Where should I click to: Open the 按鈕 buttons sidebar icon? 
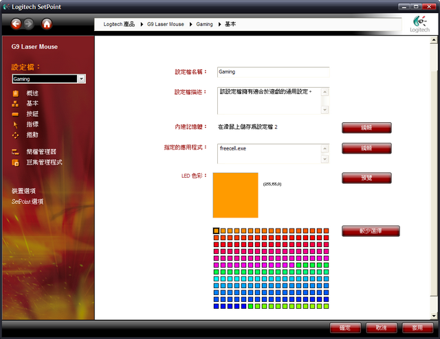coord(15,115)
